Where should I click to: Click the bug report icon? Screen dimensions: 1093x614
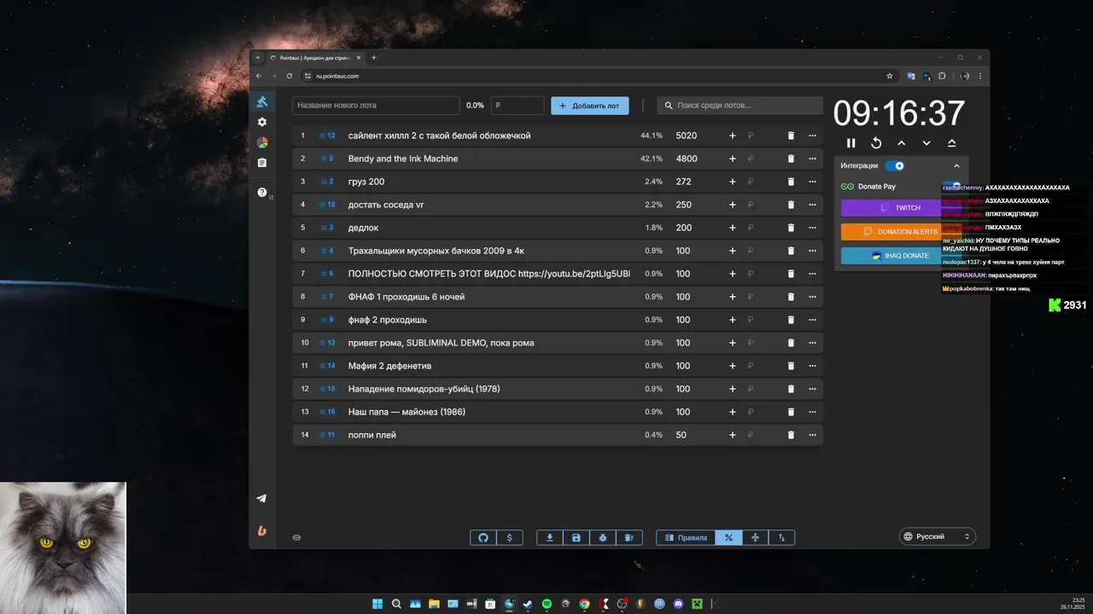pyautogui.click(x=603, y=537)
